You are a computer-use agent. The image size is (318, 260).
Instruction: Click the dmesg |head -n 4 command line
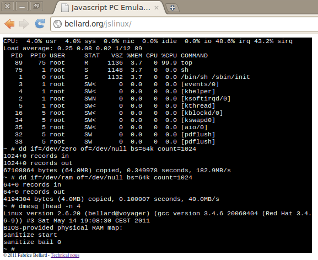pyautogui.click(x=42, y=206)
